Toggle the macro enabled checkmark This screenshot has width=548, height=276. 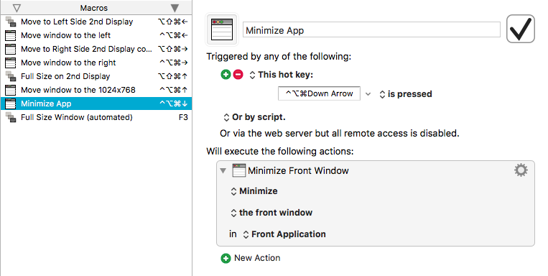point(521,29)
